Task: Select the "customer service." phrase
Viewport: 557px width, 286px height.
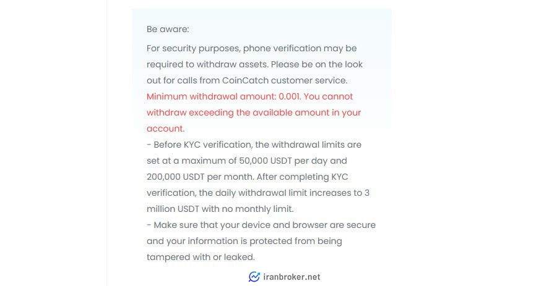Action: tap(309, 80)
